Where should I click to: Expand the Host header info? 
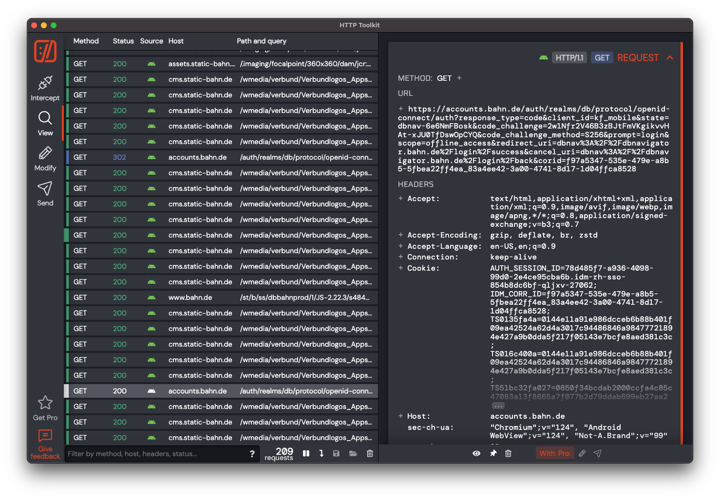click(x=401, y=416)
